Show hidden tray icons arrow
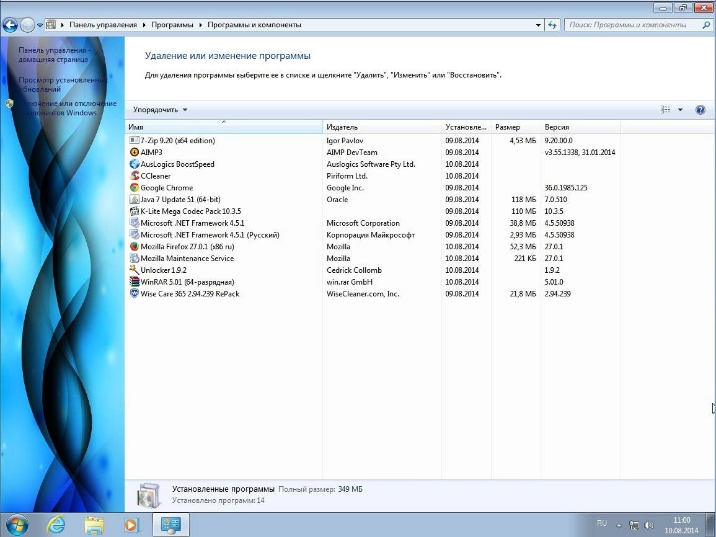This screenshot has width=716, height=537. [619, 525]
